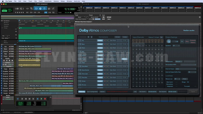Open the External Output dropdown
This screenshot has height=114, width=203.
pyautogui.click(x=186, y=69)
